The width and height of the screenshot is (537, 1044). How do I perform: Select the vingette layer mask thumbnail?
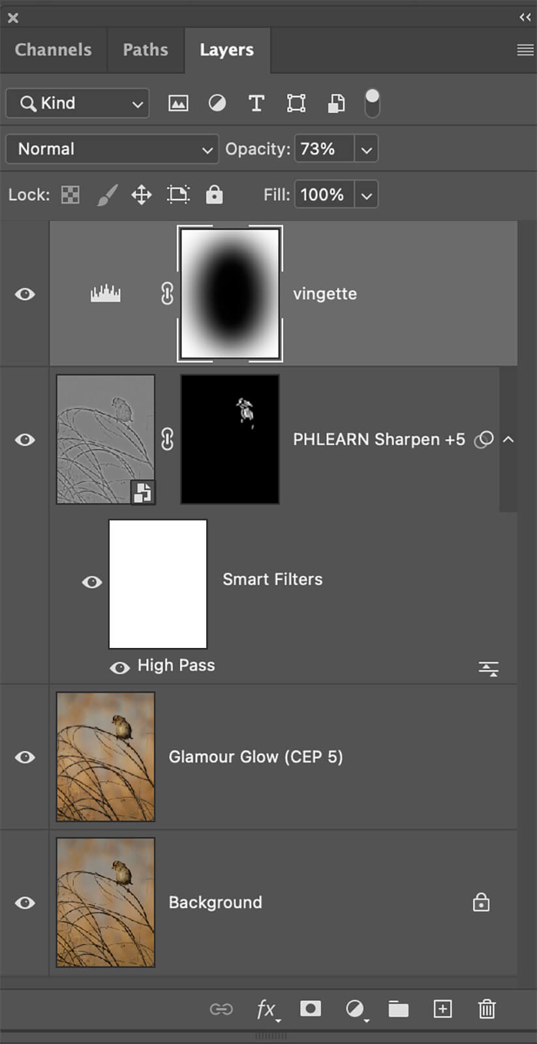pyautogui.click(x=230, y=294)
